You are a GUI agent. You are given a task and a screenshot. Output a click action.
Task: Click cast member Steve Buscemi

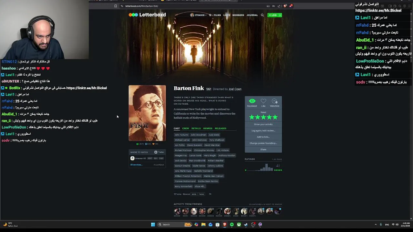pyautogui.click(x=194, y=145)
